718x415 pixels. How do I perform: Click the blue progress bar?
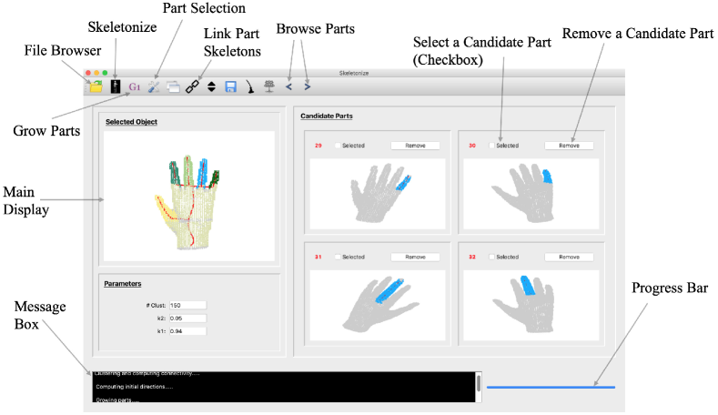click(x=551, y=387)
